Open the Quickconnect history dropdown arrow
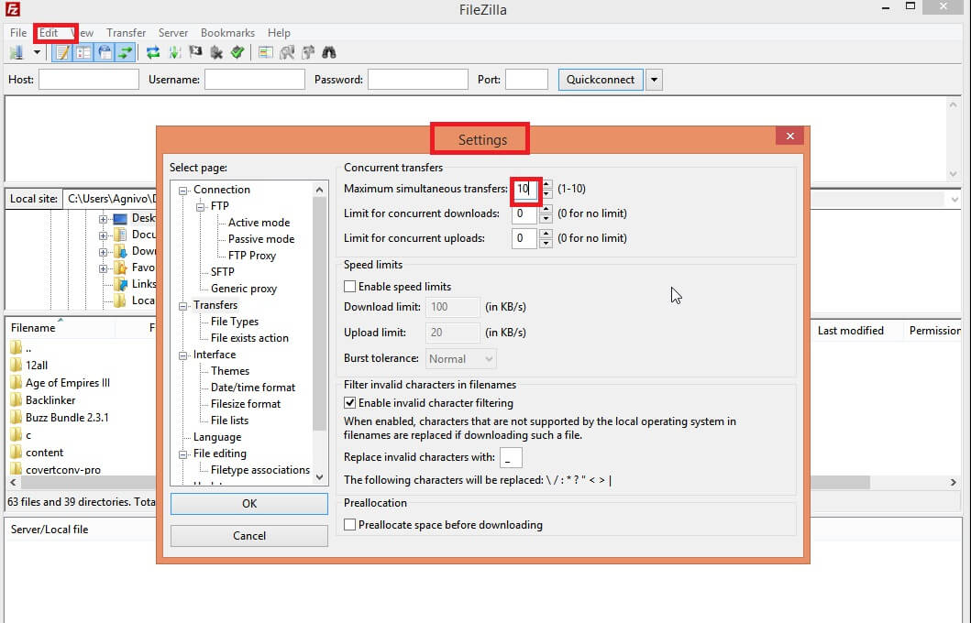This screenshot has height=623, width=971. point(654,80)
